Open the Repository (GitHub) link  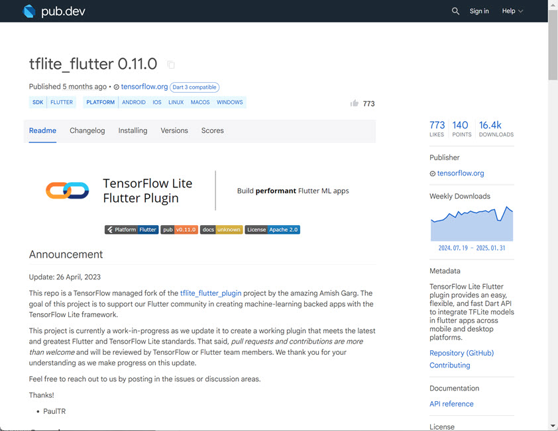click(461, 353)
